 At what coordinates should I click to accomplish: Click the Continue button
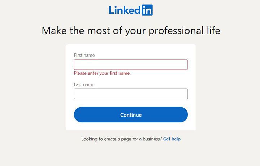(x=131, y=115)
